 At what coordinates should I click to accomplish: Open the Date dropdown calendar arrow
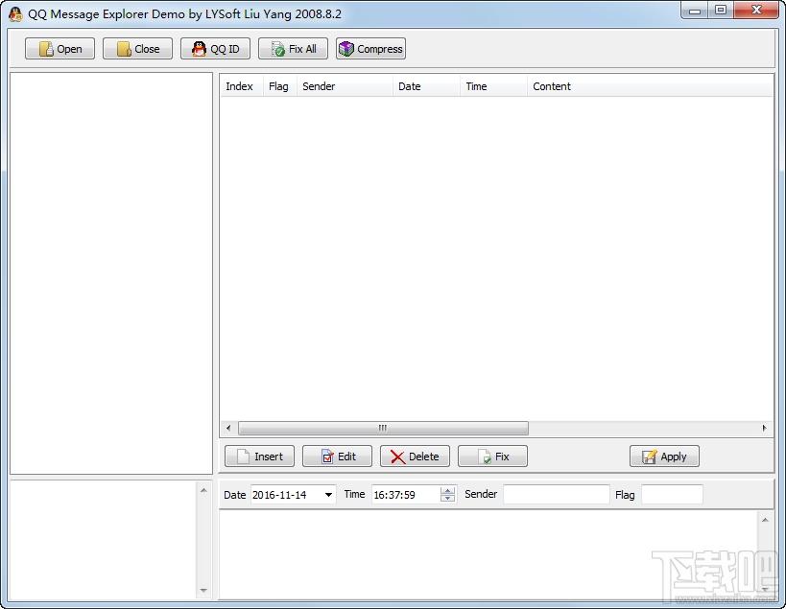pyautogui.click(x=328, y=495)
